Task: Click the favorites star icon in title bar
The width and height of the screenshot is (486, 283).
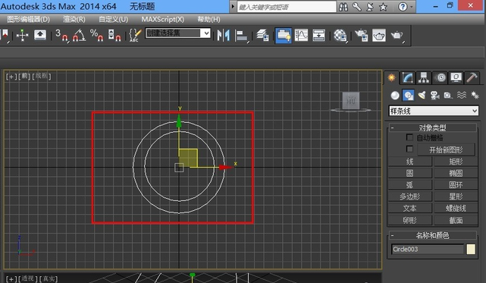Action: click(383, 7)
